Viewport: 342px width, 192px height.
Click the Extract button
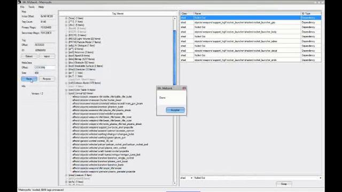pos(29,57)
